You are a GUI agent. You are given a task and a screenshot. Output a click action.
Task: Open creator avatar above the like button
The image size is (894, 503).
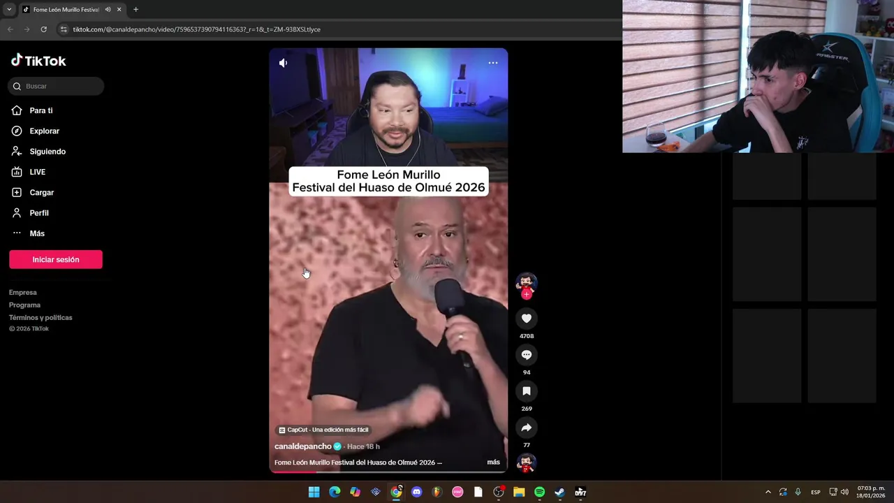527,283
